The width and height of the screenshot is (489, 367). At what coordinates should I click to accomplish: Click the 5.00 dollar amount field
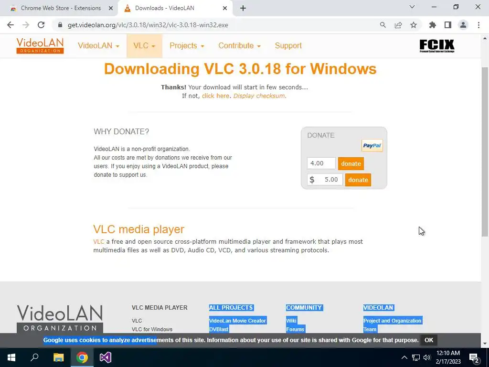(325, 180)
